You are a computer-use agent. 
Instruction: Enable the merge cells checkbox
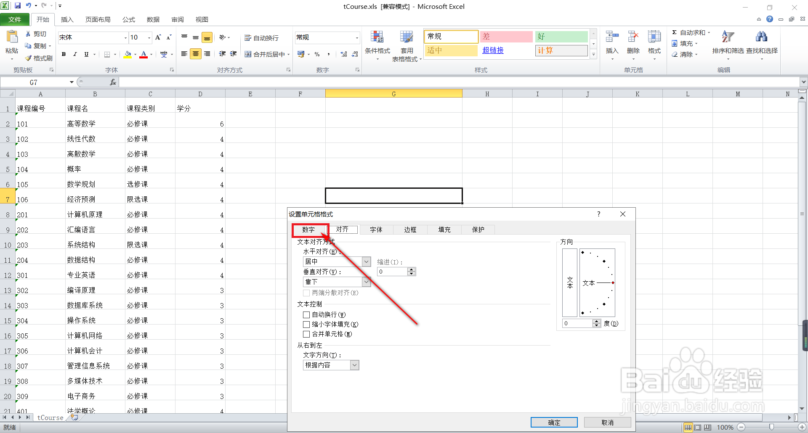click(306, 334)
